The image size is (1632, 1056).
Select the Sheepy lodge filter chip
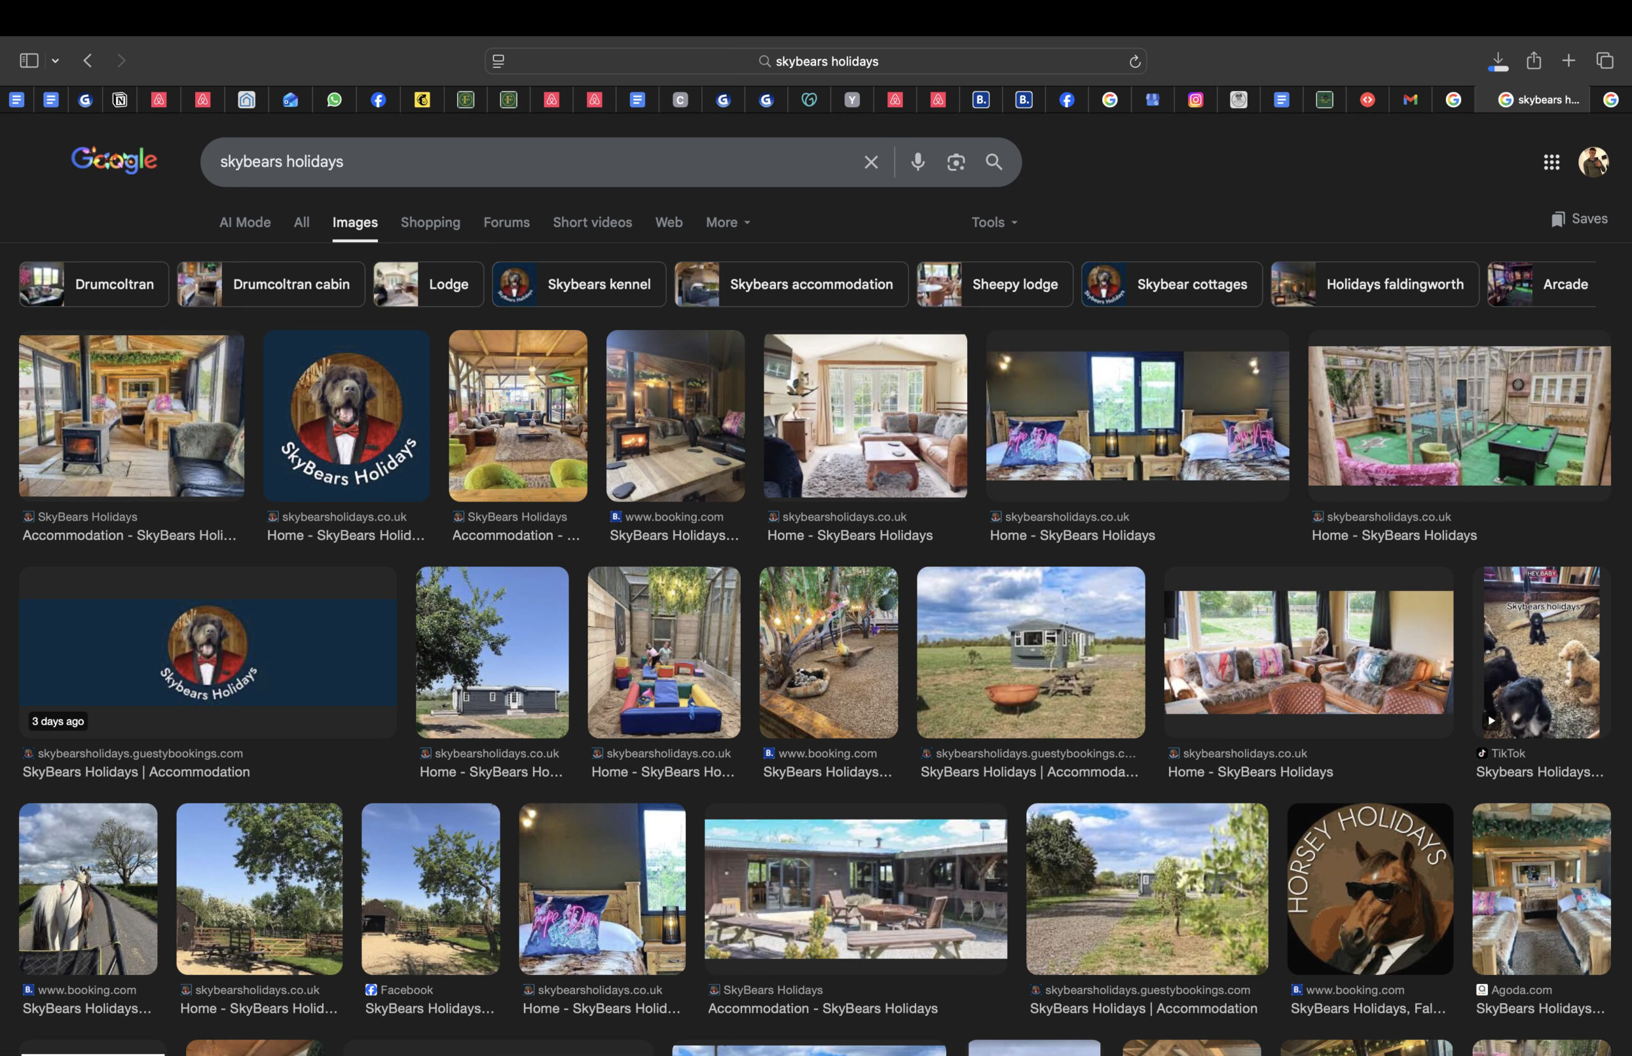tap(994, 284)
